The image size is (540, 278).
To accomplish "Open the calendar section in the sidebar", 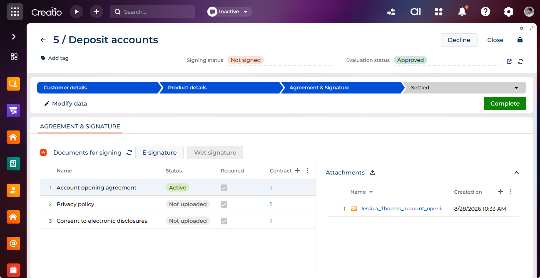I will [13, 270].
